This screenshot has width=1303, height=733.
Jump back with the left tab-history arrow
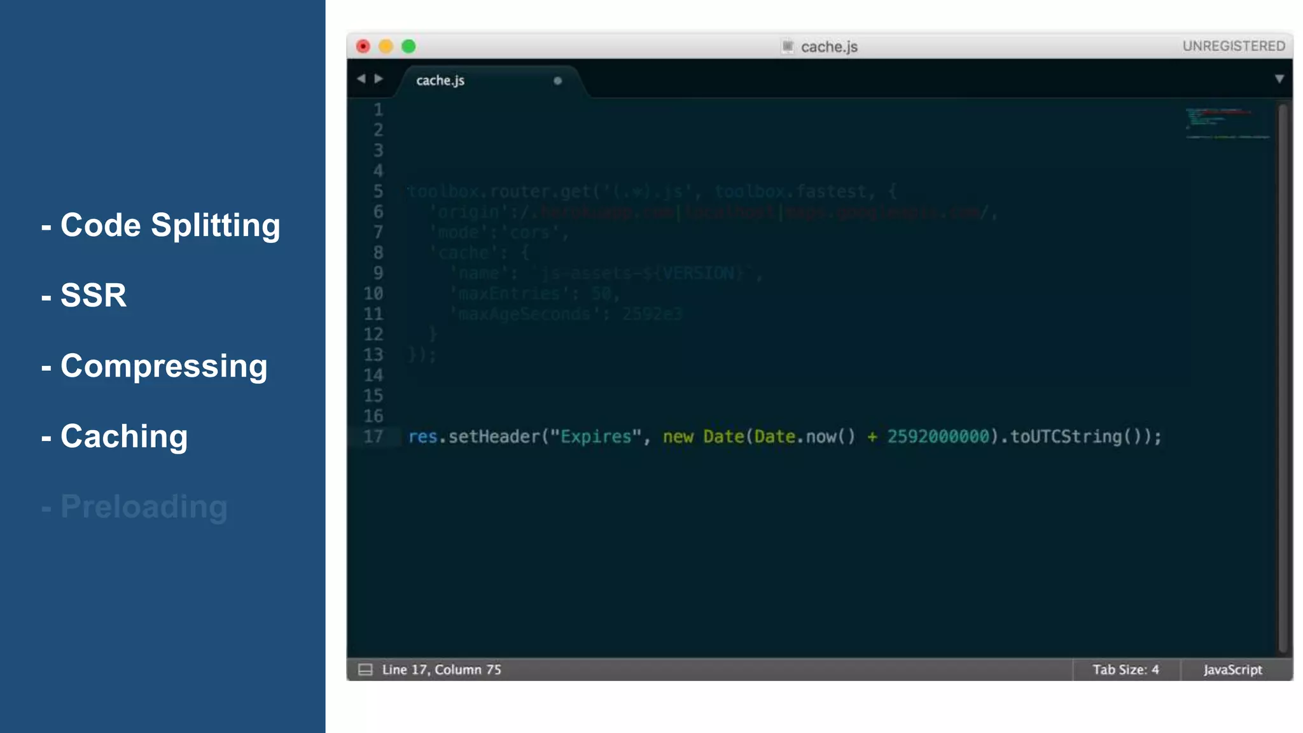[x=361, y=78]
